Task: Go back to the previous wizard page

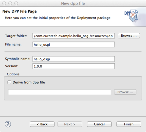Action: coord(42,124)
